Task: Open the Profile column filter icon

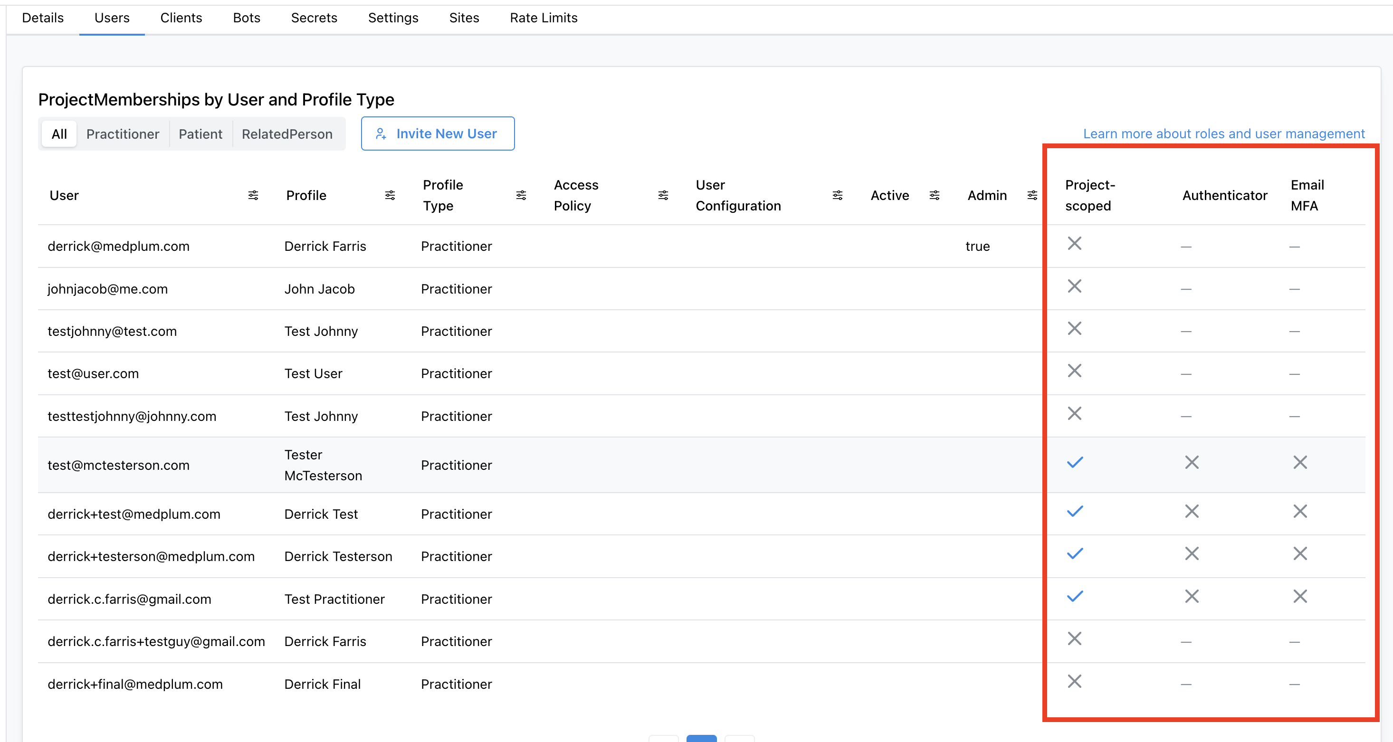Action: point(390,195)
